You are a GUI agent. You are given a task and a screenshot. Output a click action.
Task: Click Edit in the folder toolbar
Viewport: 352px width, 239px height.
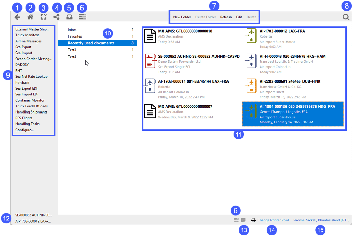click(x=239, y=17)
